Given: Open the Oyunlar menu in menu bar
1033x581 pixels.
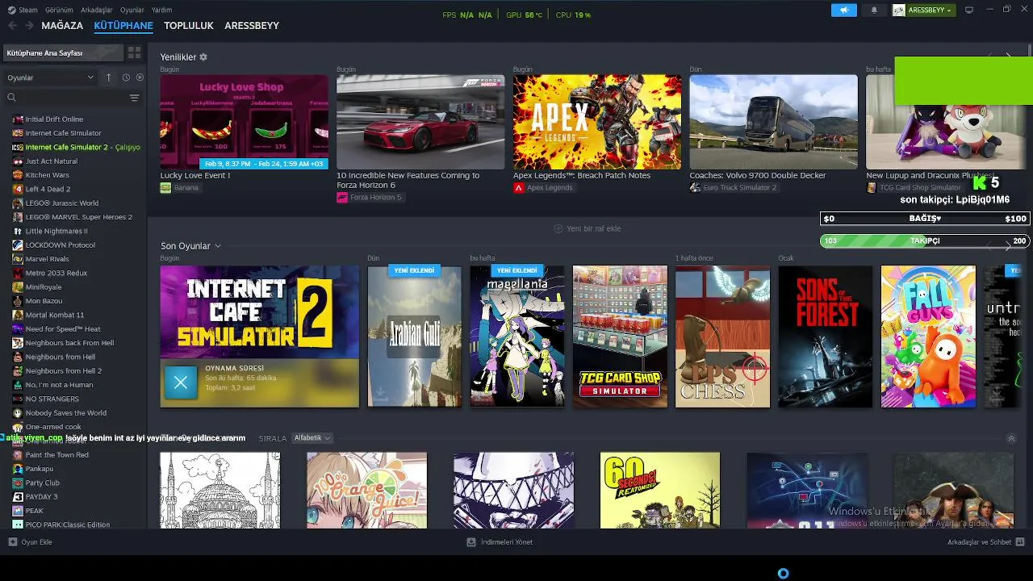Looking at the screenshot, I should (132, 10).
